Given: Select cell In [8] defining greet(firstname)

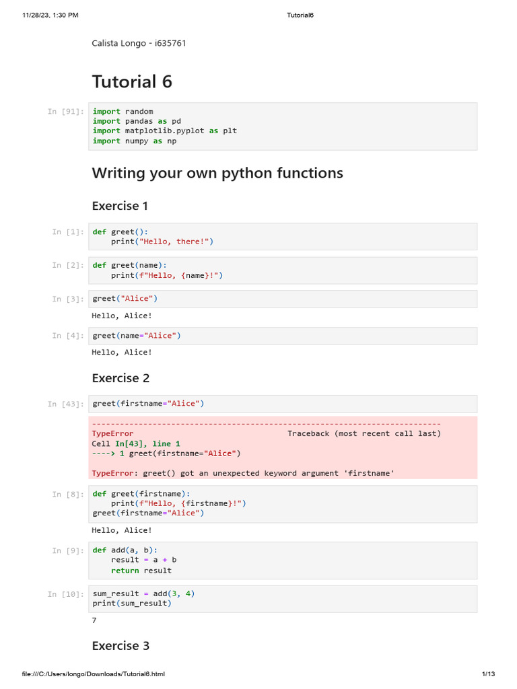Looking at the screenshot, I should click(283, 503).
